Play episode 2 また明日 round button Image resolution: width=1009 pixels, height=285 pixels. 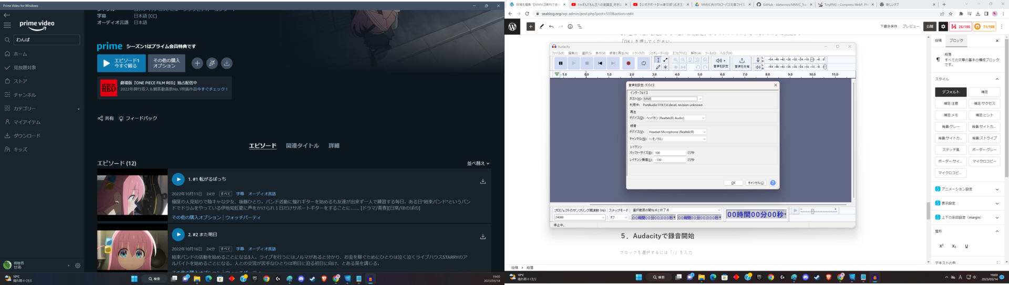pyautogui.click(x=178, y=235)
